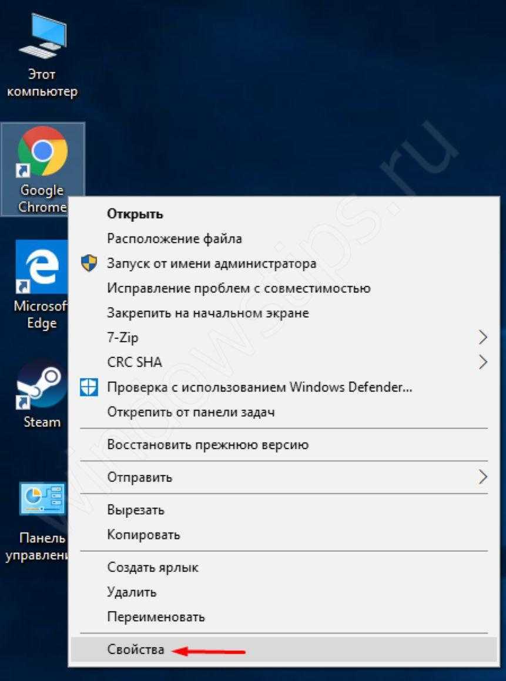Click the Windows Defender shield icon
Viewport: 506px width, 681px height.
[89, 387]
